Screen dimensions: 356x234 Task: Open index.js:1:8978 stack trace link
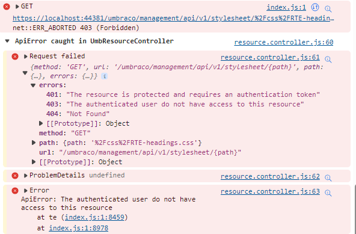coord(79,228)
